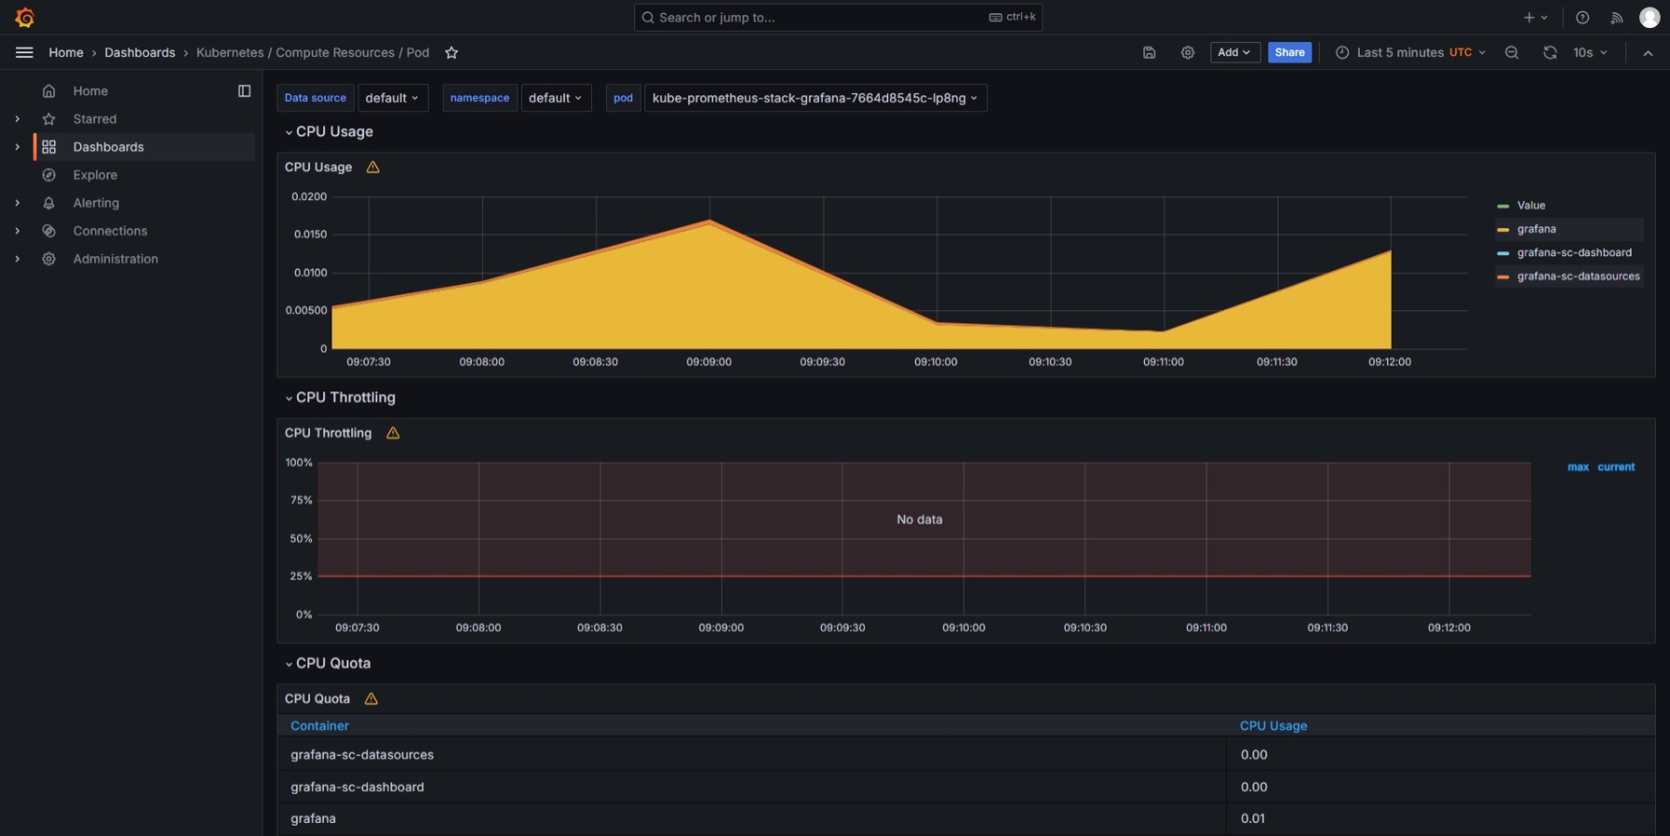Viewport: 1670px width, 836px height.
Task: Click the Administration gear icon in sidebar
Action: click(50, 259)
